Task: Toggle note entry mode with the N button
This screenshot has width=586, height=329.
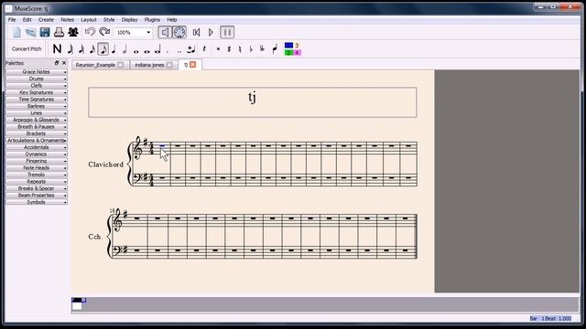Action: (57, 48)
